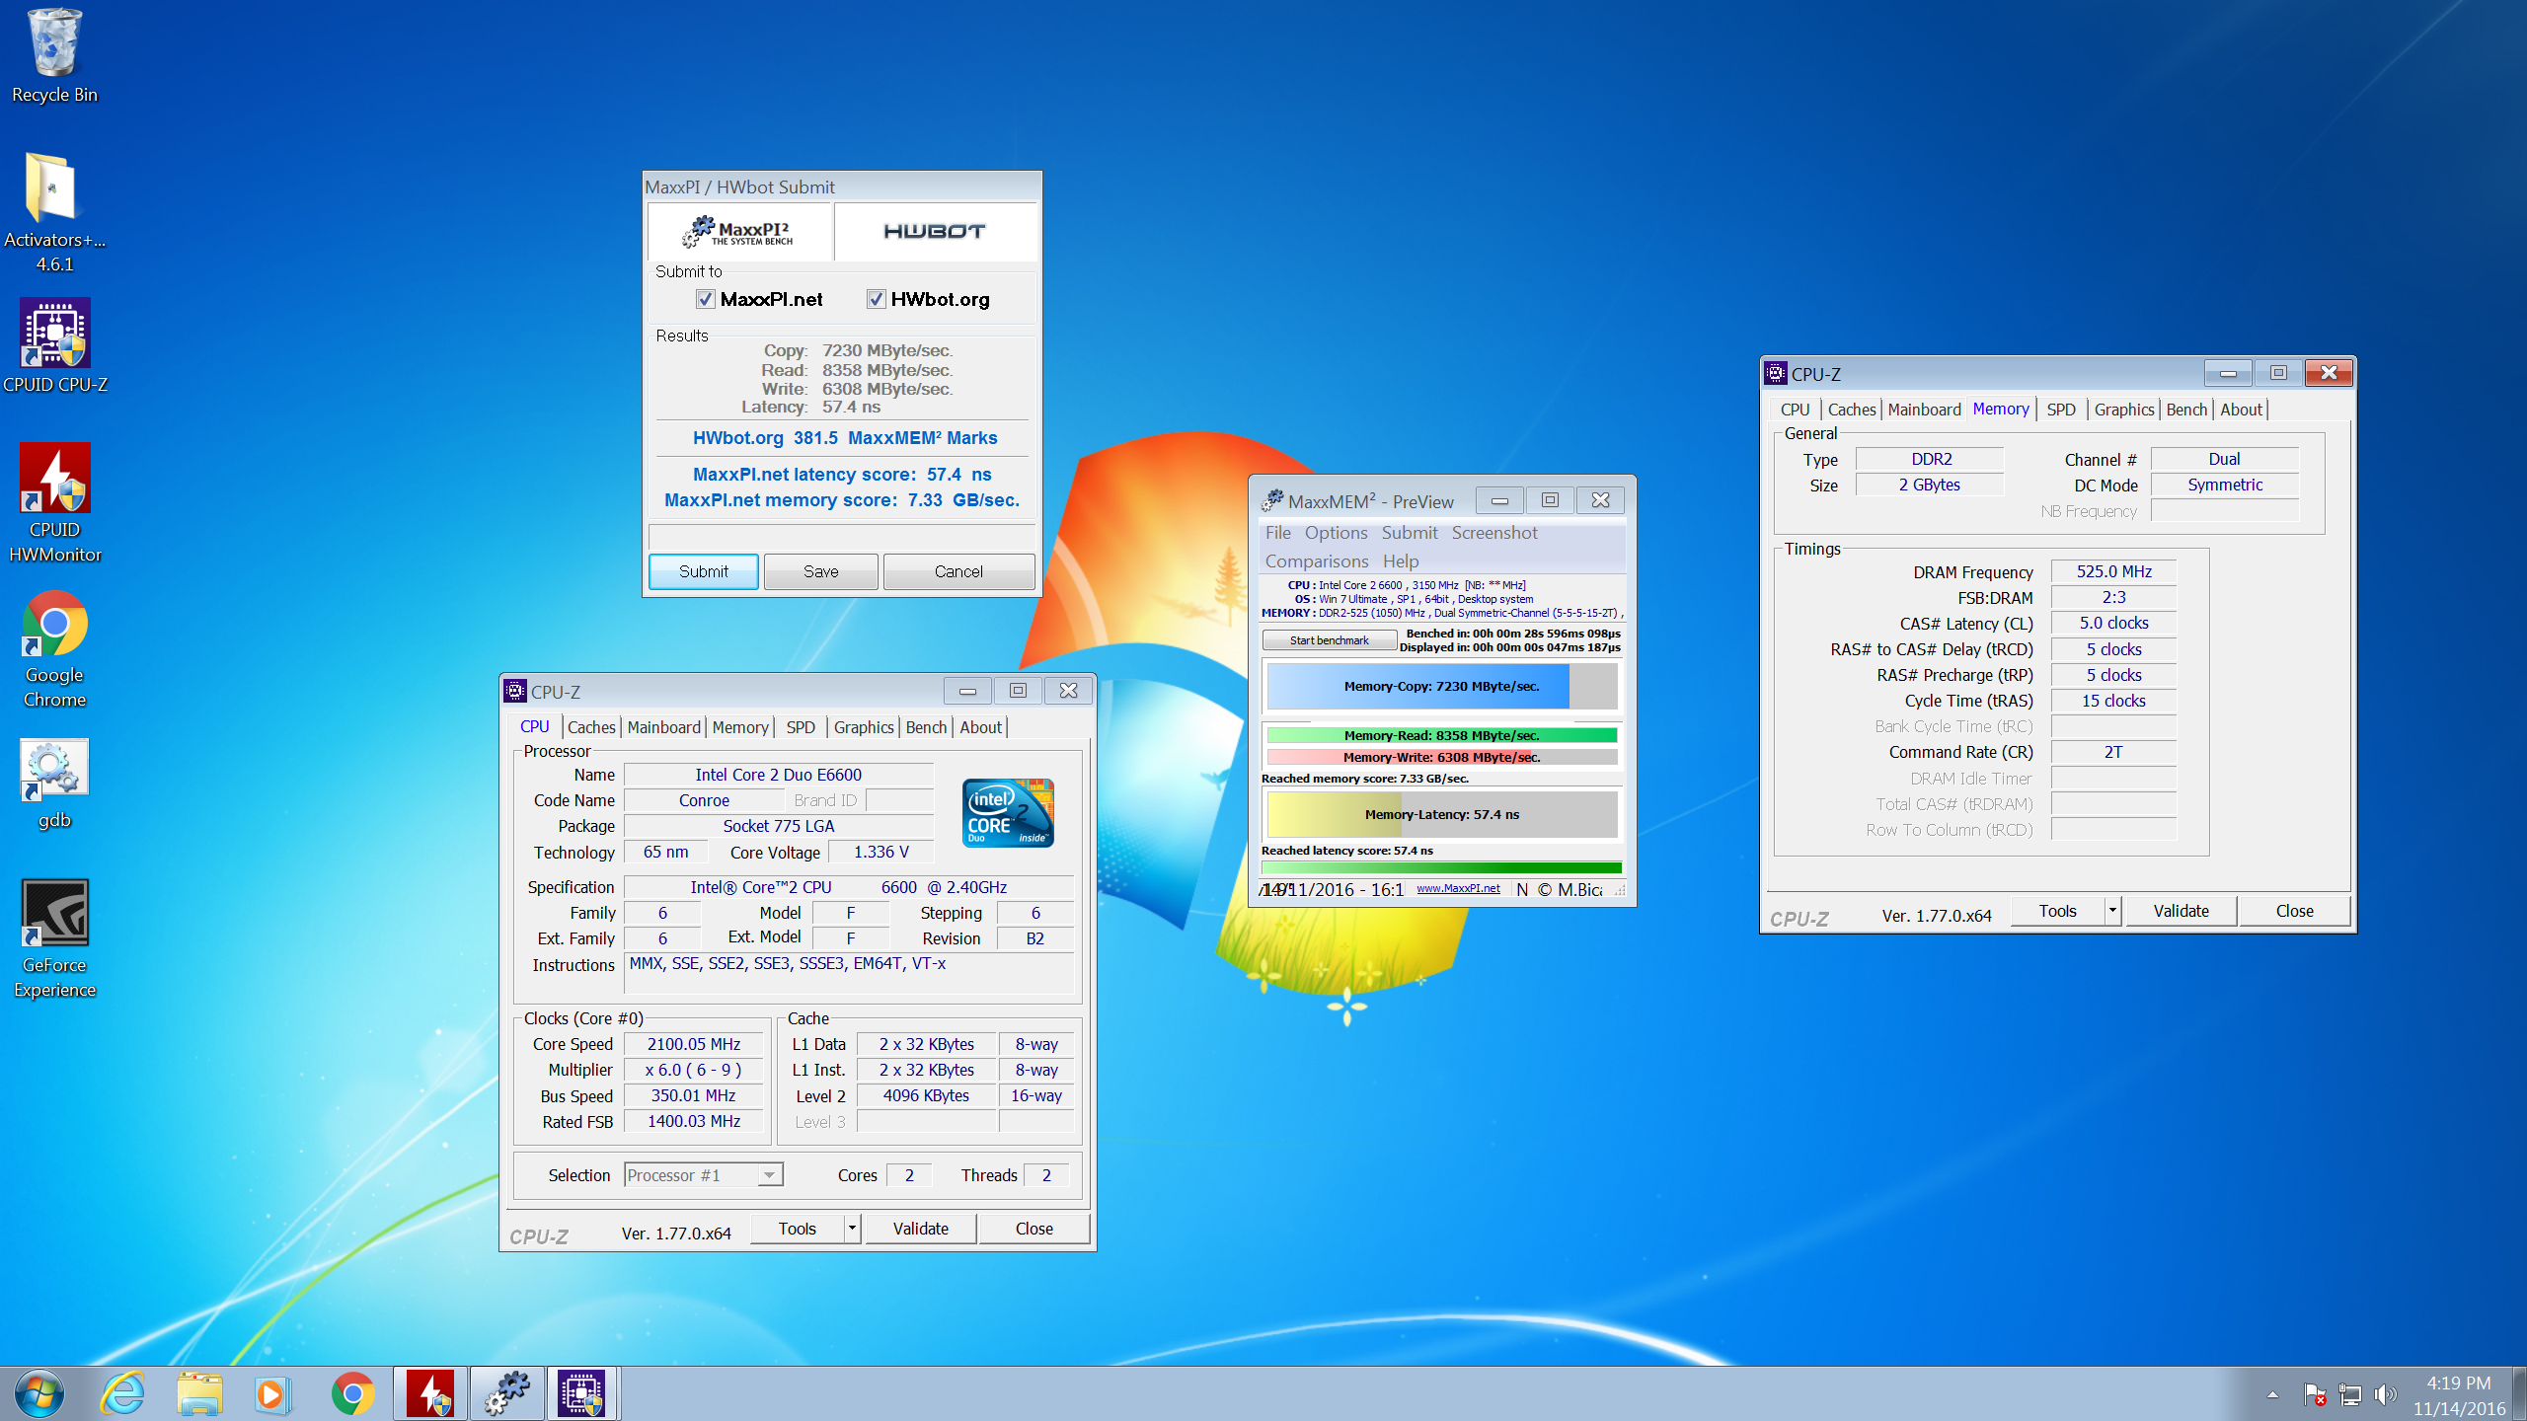Toggle the MaxxPI.net submit checkbox
The image size is (2527, 1421).
[705, 299]
